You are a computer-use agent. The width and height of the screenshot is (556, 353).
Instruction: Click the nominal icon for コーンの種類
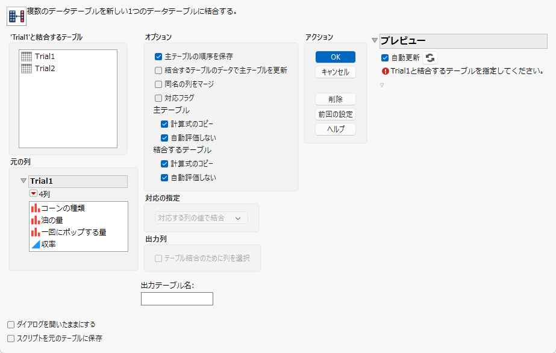(36, 208)
